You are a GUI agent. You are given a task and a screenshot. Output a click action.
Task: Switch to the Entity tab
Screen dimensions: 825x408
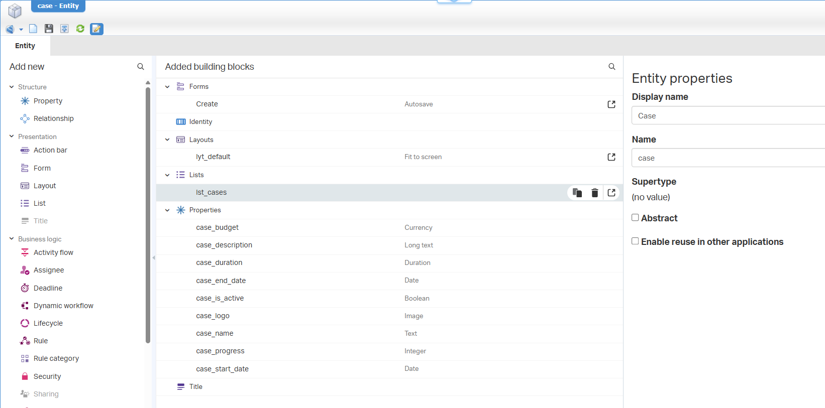coord(25,46)
